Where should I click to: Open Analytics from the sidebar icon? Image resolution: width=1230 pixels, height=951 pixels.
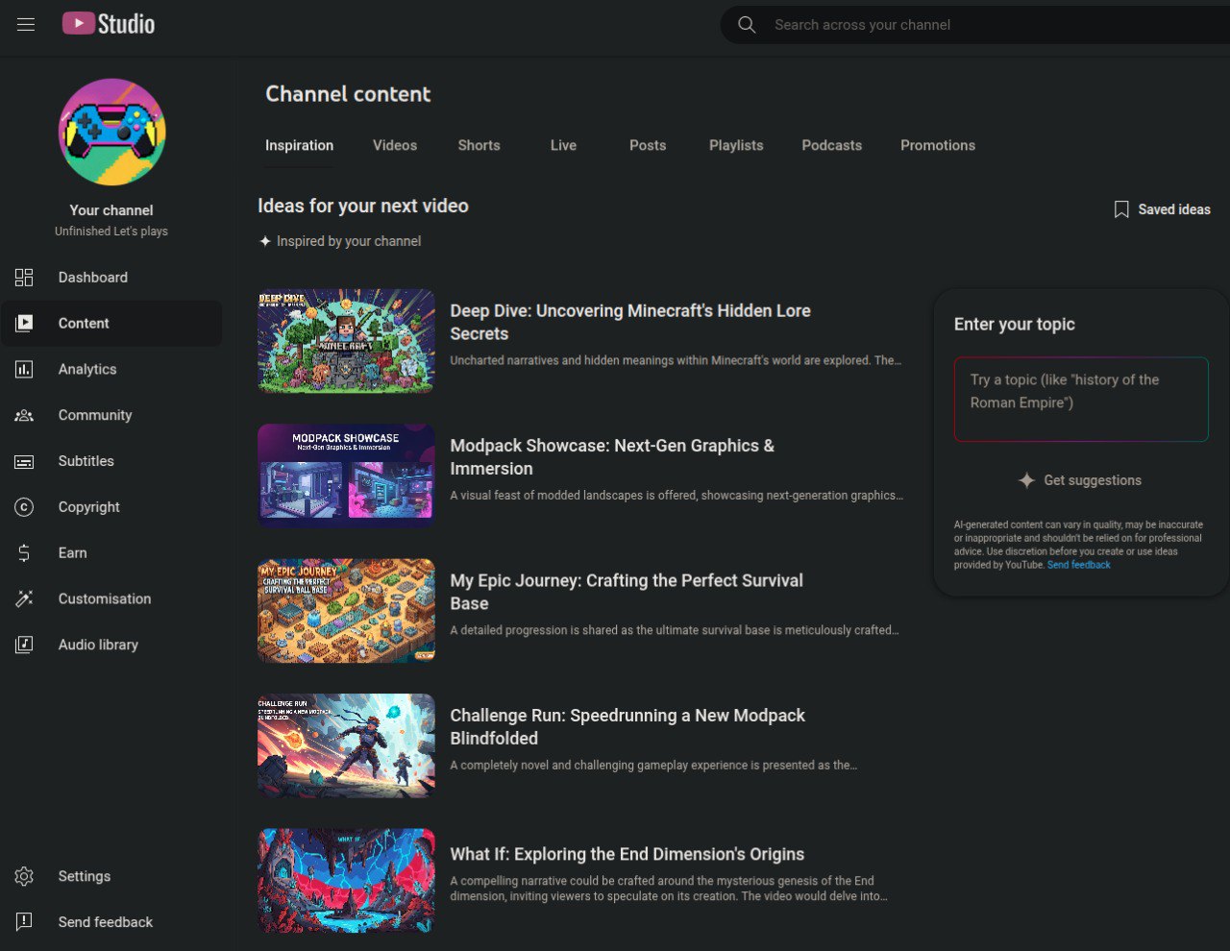24,370
